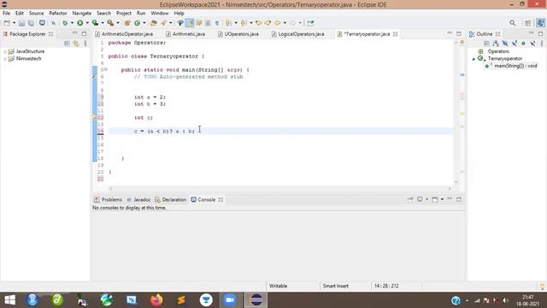Click the External Tools run icon
The height and width of the screenshot is (308, 547).
point(110,23)
